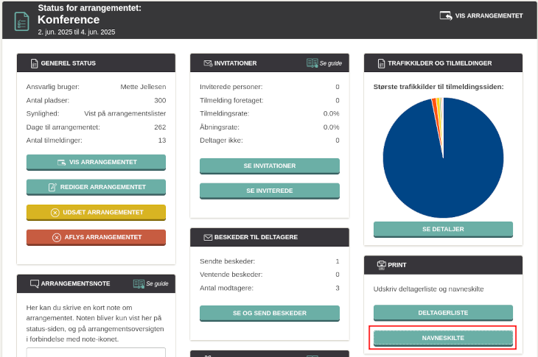This screenshot has height=357, width=538.
Task: Click the Udskriv deltagerliste og navneskilte text
Action: 428,289
